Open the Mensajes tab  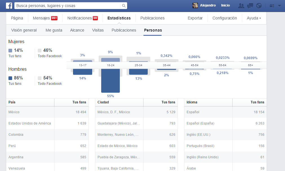[x=45, y=18]
